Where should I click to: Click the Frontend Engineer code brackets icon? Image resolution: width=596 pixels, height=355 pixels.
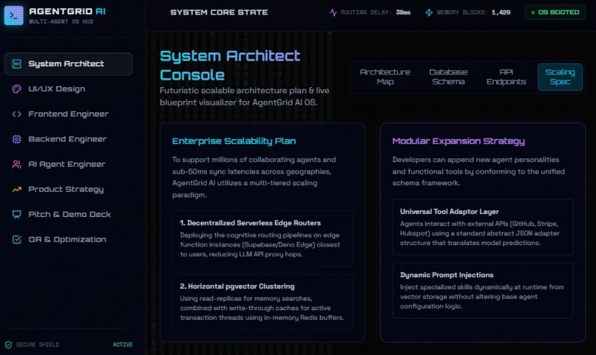click(x=17, y=114)
